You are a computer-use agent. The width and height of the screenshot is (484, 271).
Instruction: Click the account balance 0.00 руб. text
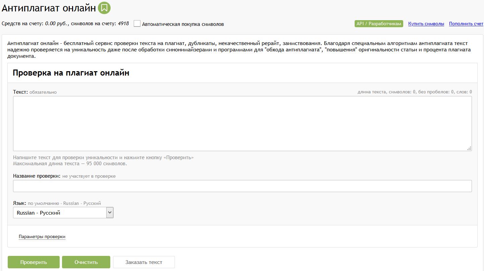pos(57,24)
